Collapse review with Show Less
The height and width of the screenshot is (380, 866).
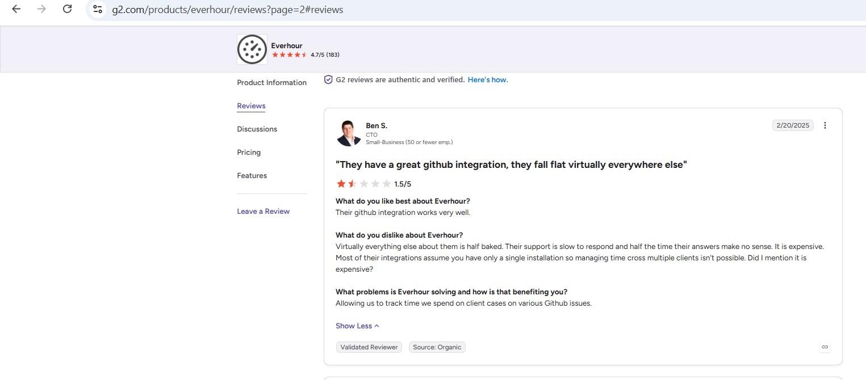point(357,326)
